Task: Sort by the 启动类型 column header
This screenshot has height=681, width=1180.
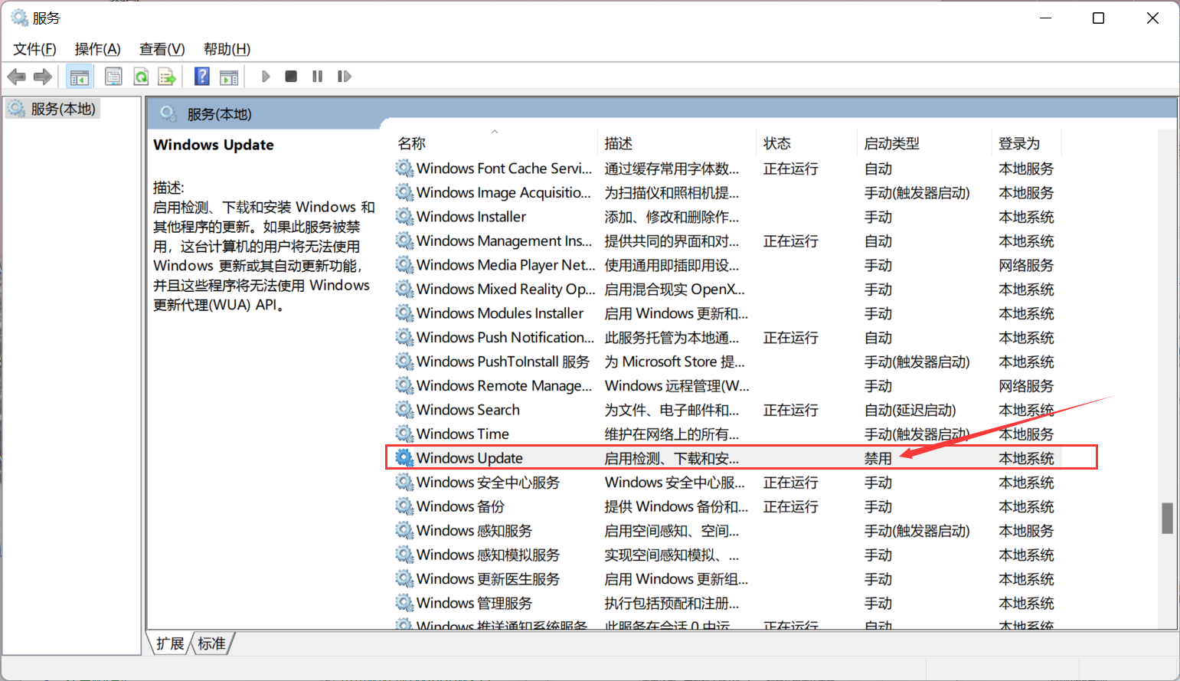Action: [924, 143]
